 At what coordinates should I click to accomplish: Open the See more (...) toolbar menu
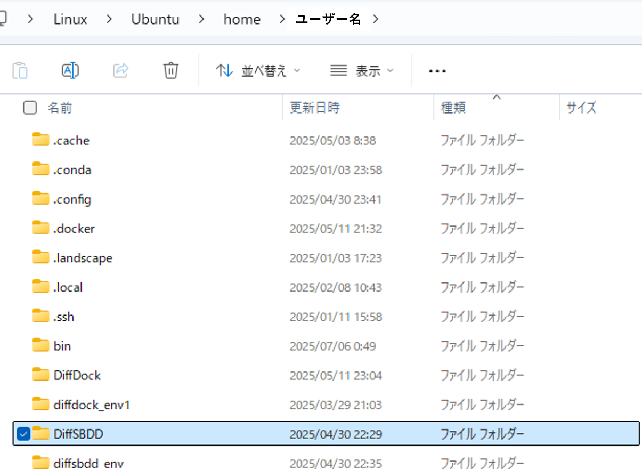point(437,70)
